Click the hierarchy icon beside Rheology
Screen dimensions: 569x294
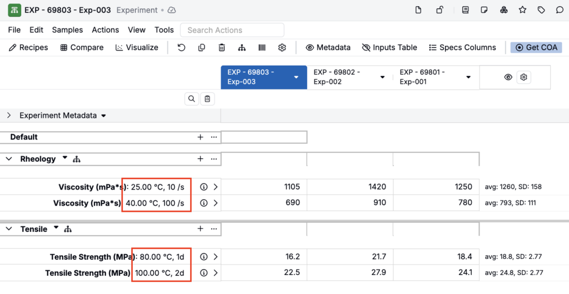(x=76, y=159)
